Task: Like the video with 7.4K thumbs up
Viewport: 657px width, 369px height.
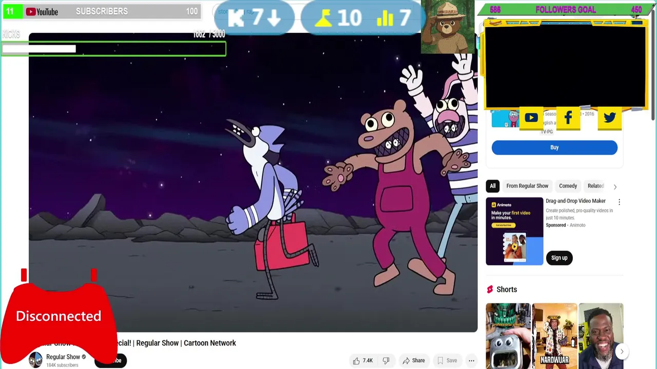Action: [363, 360]
